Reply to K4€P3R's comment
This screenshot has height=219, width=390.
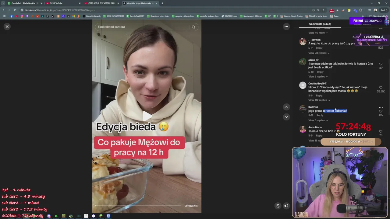[320, 115]
